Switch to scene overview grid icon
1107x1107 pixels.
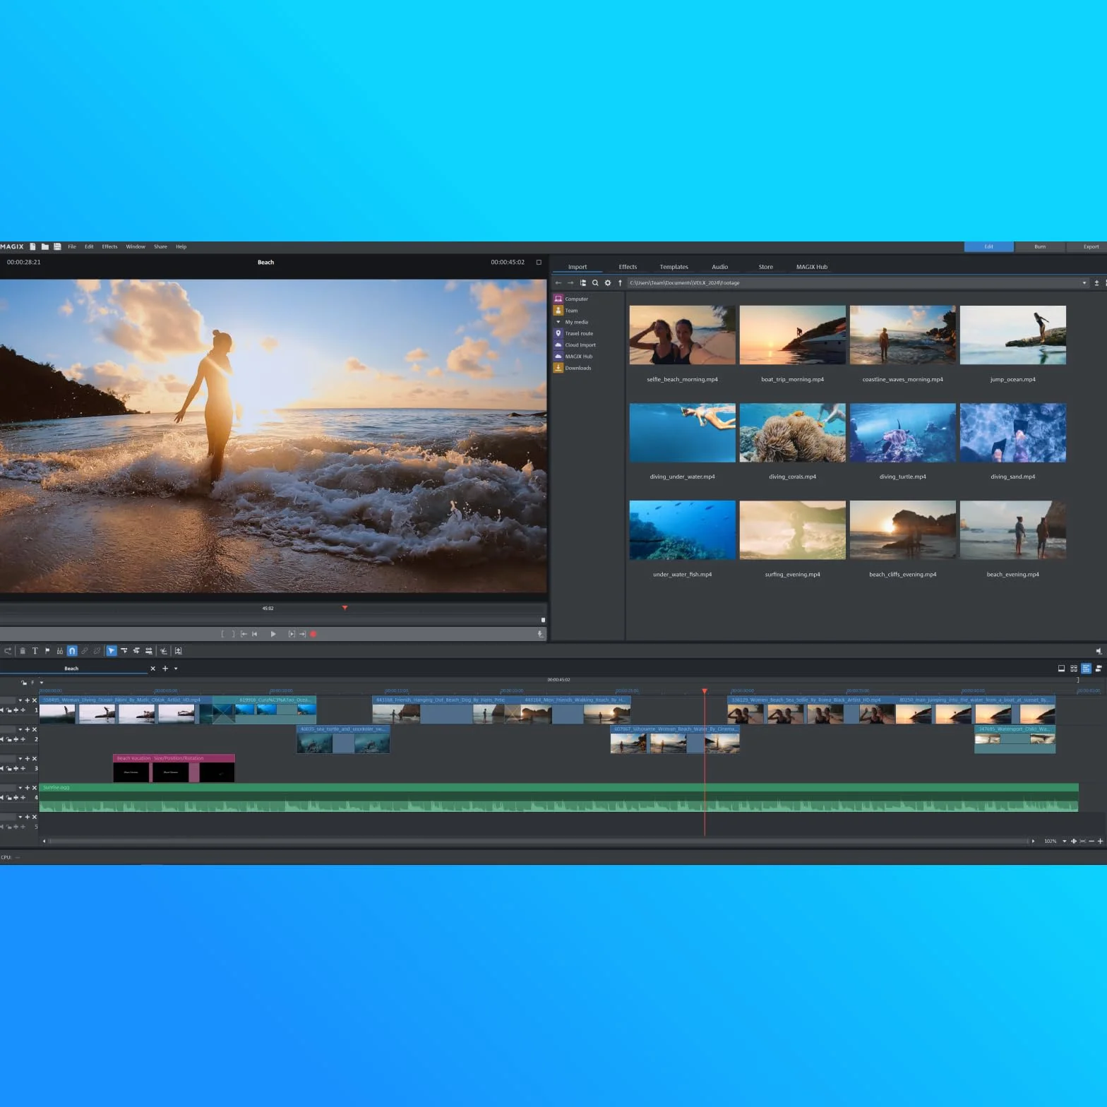[1074, 669]
